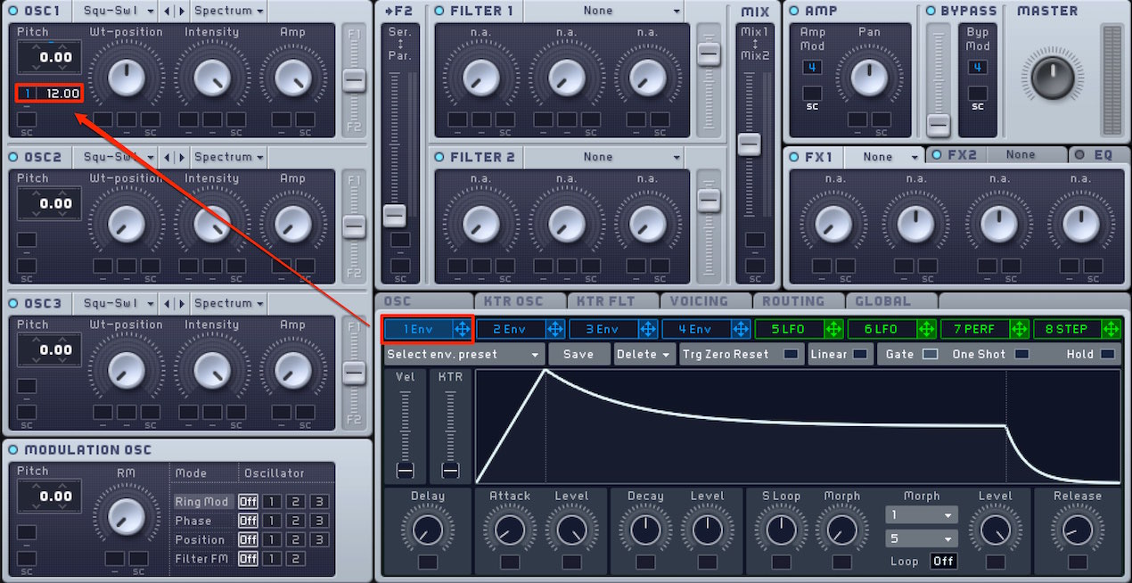
Task: Open Filter 1 type dropdown
Action: click(x=604, y=11)
